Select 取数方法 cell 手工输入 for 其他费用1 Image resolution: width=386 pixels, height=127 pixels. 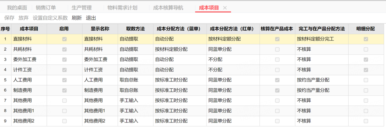(136, 111)
